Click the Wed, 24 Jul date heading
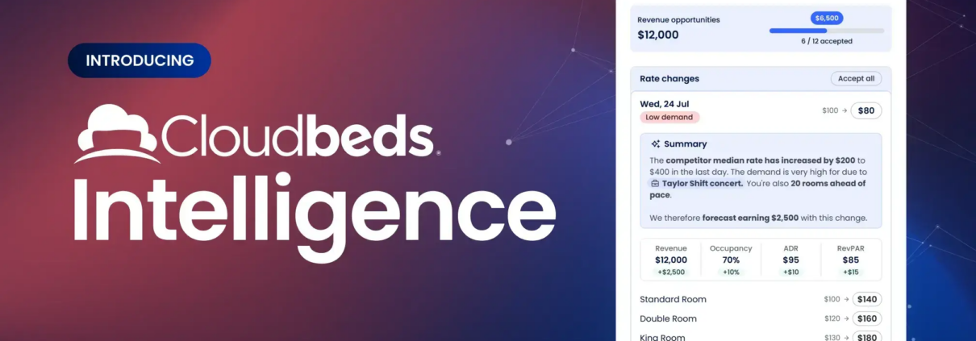 click(x=667, y=103)
